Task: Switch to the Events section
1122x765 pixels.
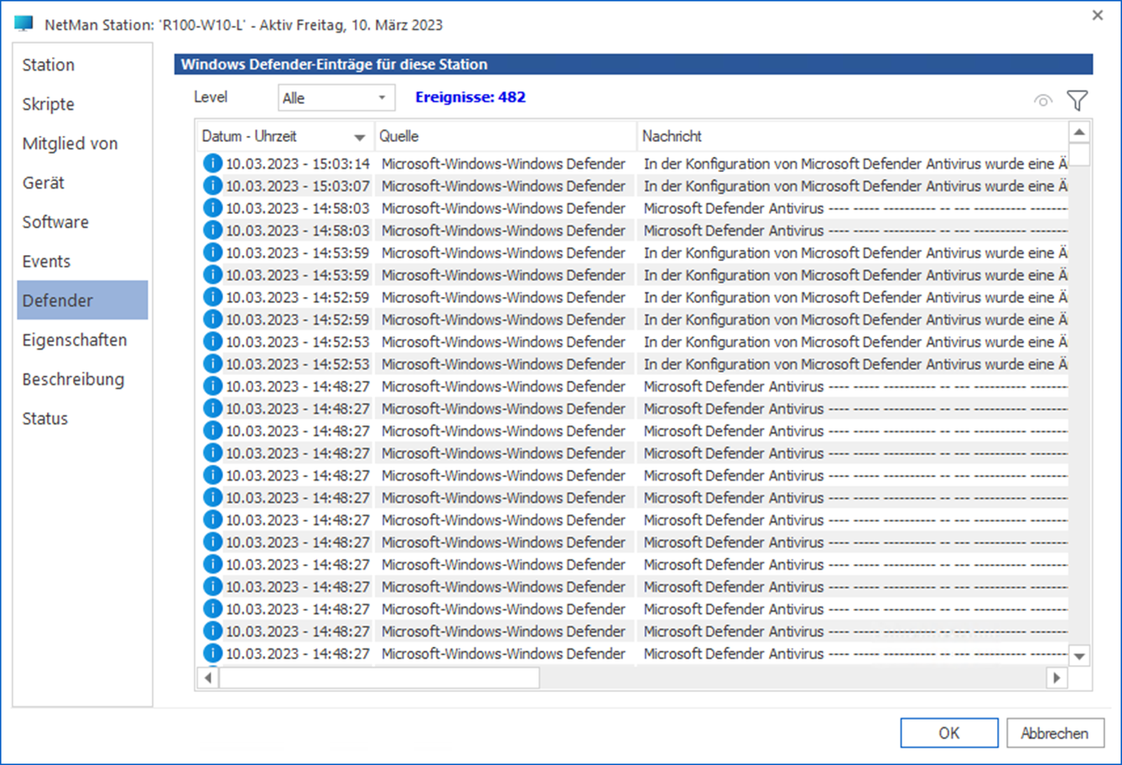Action: [x=46, y=261]
